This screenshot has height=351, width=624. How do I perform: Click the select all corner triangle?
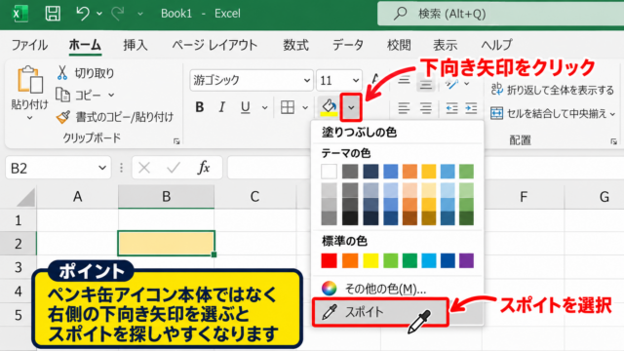[25, 197]
